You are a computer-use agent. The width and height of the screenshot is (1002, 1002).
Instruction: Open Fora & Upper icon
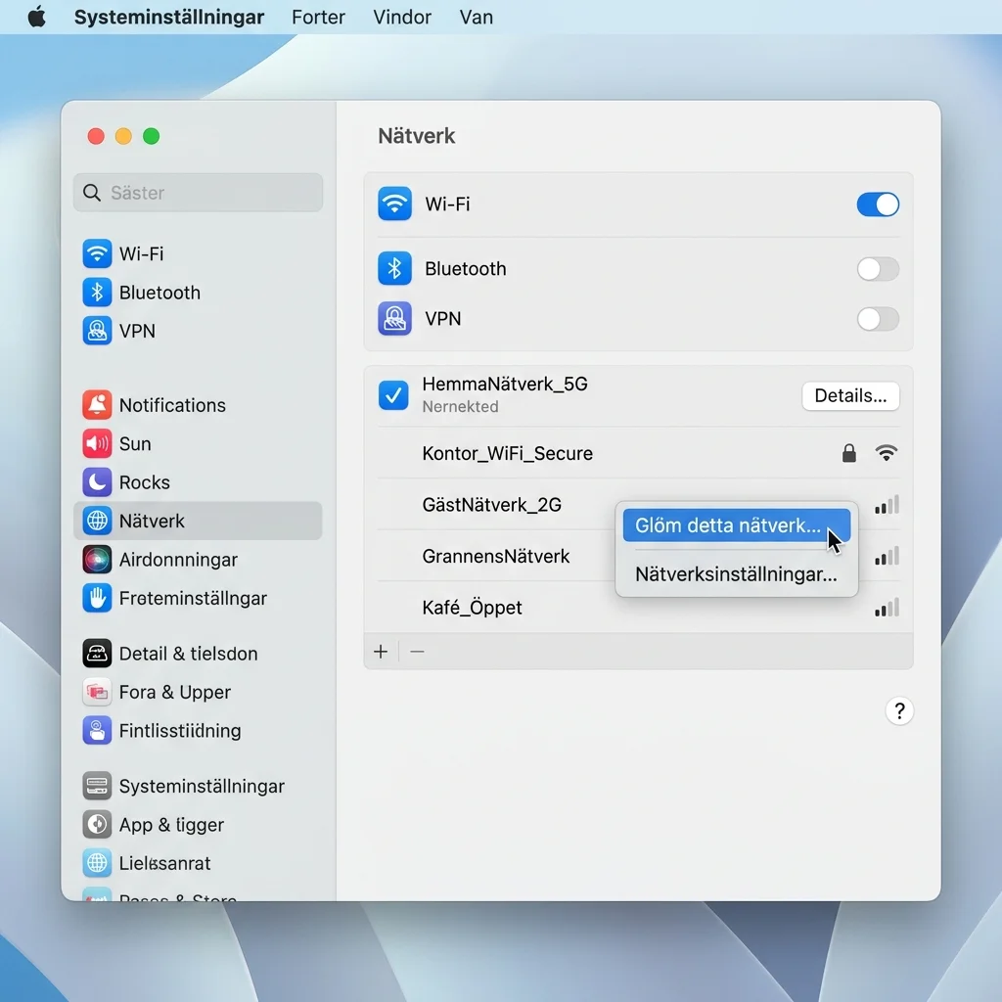[x=97, y=692]
